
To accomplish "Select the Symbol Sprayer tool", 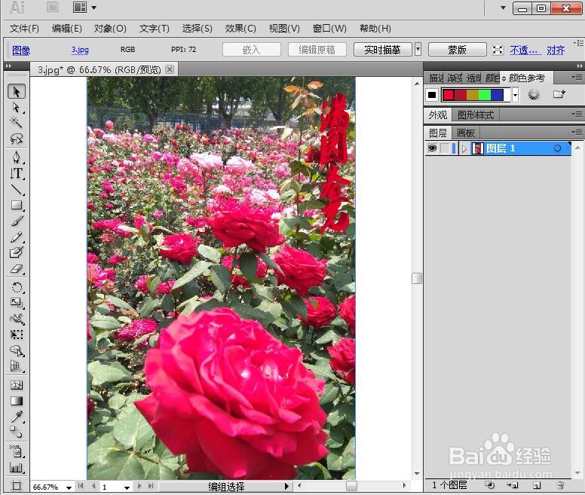I will [x=17, y=451].
